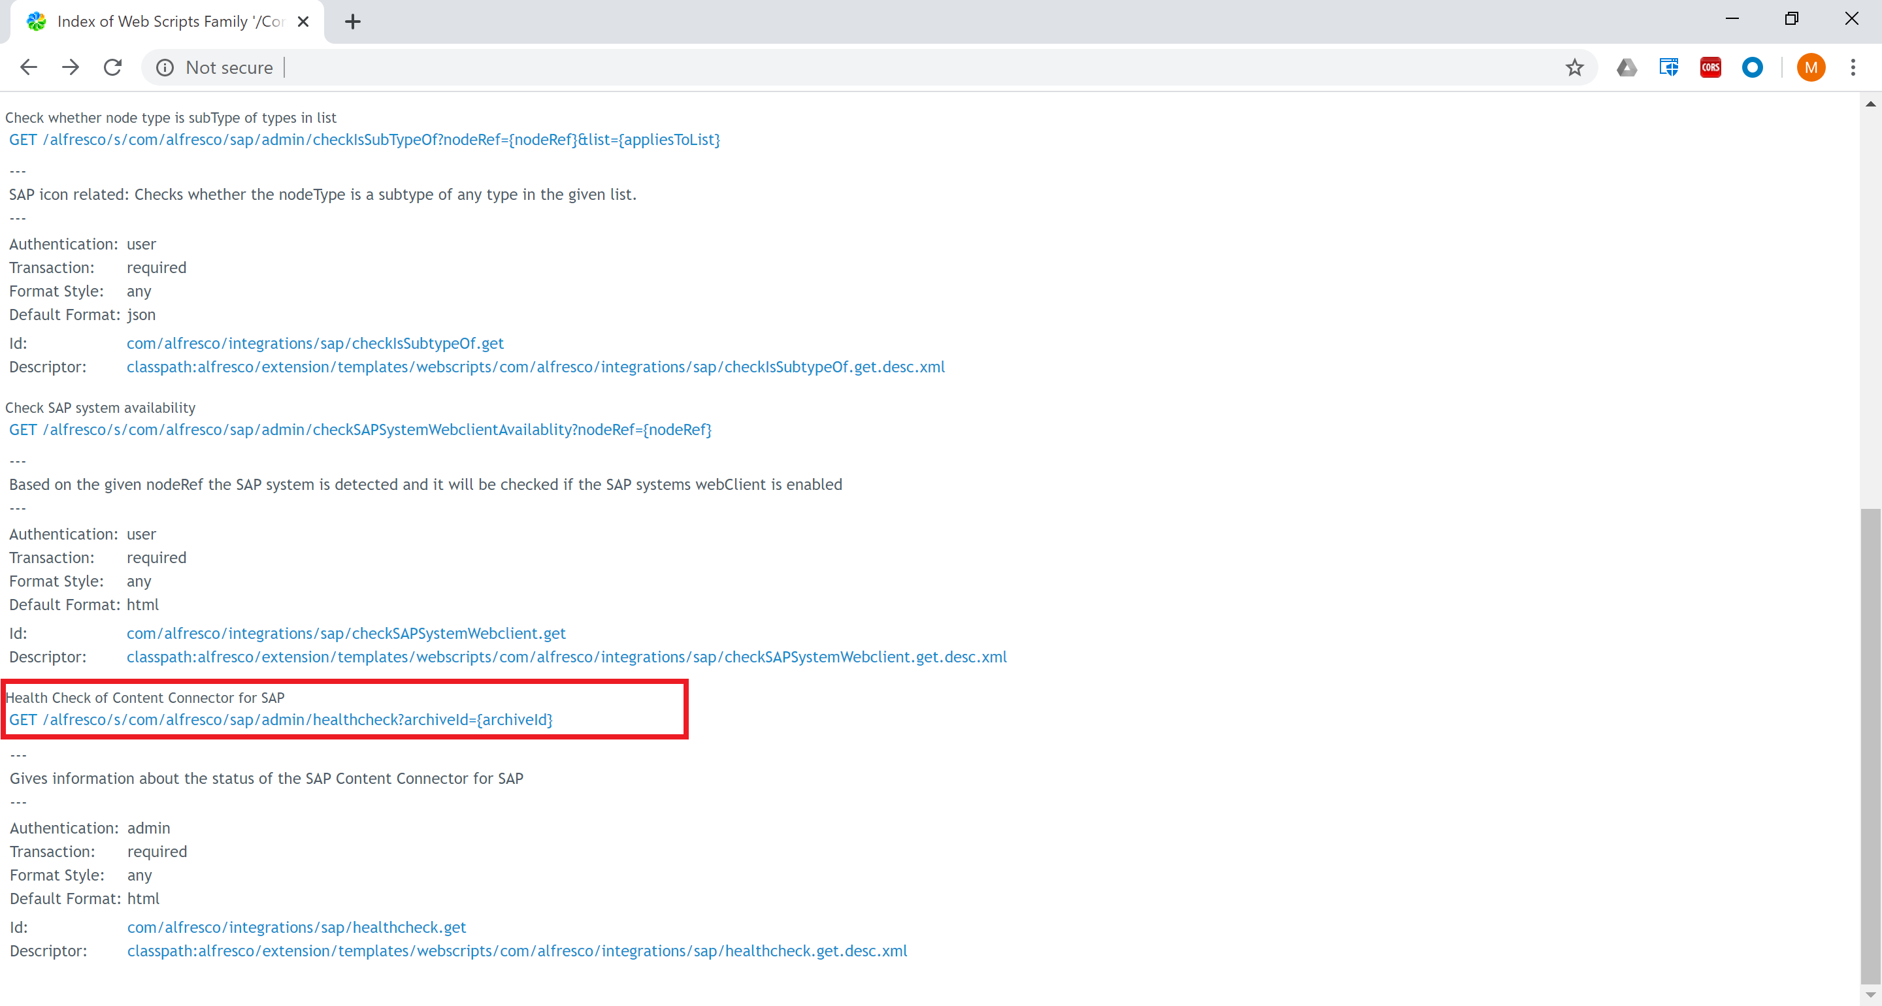Open the healthcheck.get.desc.xml descriptor link
This screenshot has width=1882, height=1006.
point(516,950)
